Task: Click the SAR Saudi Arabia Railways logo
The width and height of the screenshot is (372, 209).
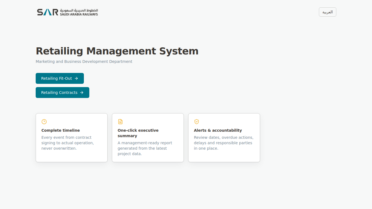Action: click(x=67, y=12)
